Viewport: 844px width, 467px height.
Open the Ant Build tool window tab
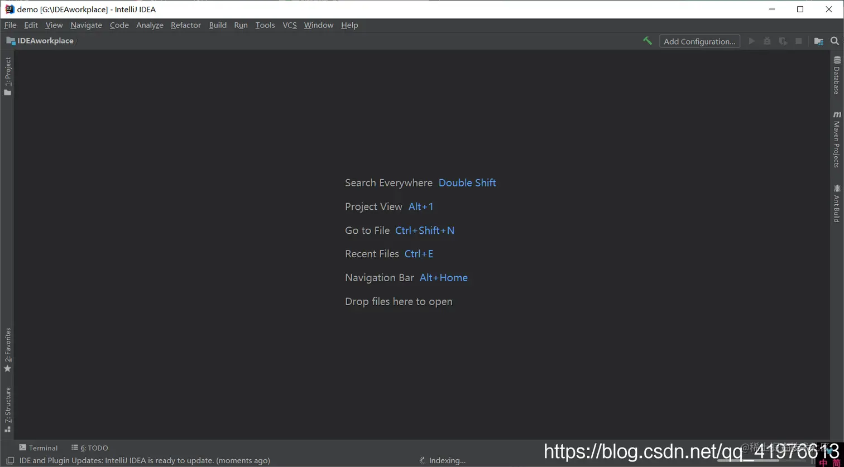[837, 203]
